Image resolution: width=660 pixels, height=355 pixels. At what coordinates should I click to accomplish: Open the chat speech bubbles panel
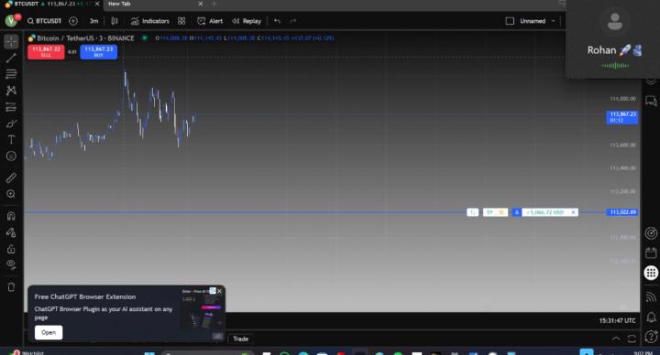[651, 101]
